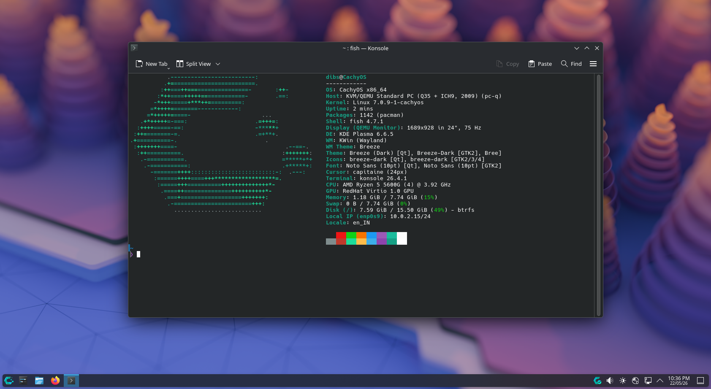Screen dimensions: 711x389
Task: Click the 'Disk (/)' btrfs usage line
Action: click(x=400, y=210)
